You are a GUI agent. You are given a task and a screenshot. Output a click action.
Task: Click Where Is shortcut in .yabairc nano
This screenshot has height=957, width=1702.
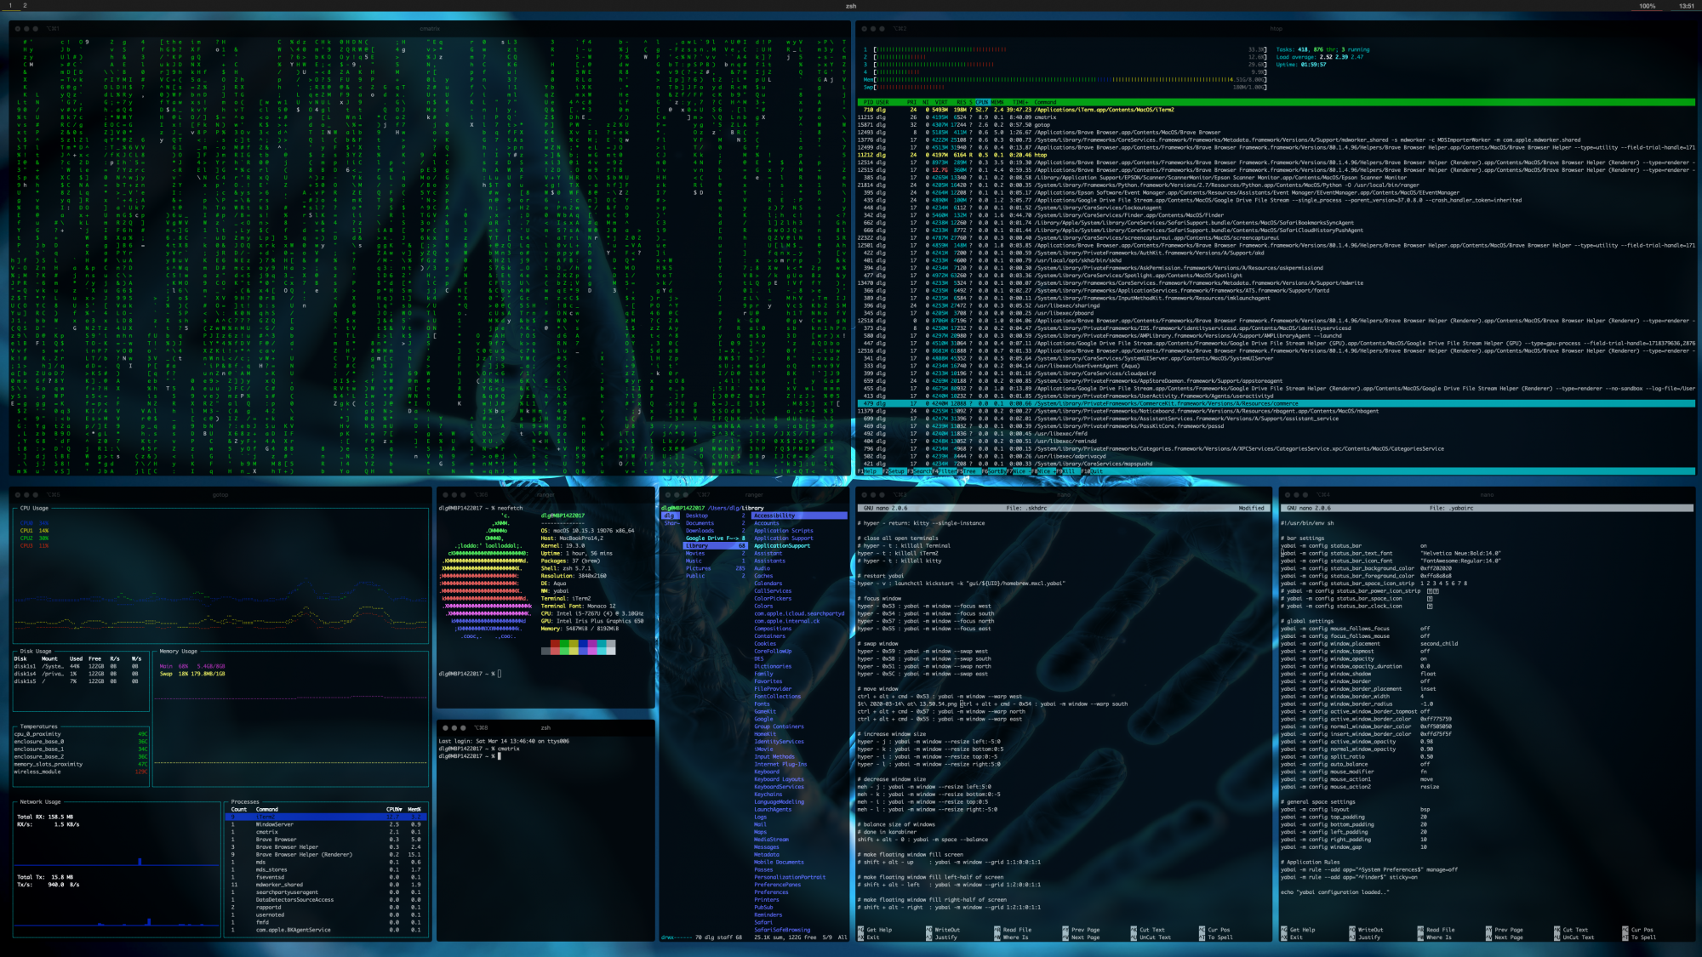tap(1436, 937)
